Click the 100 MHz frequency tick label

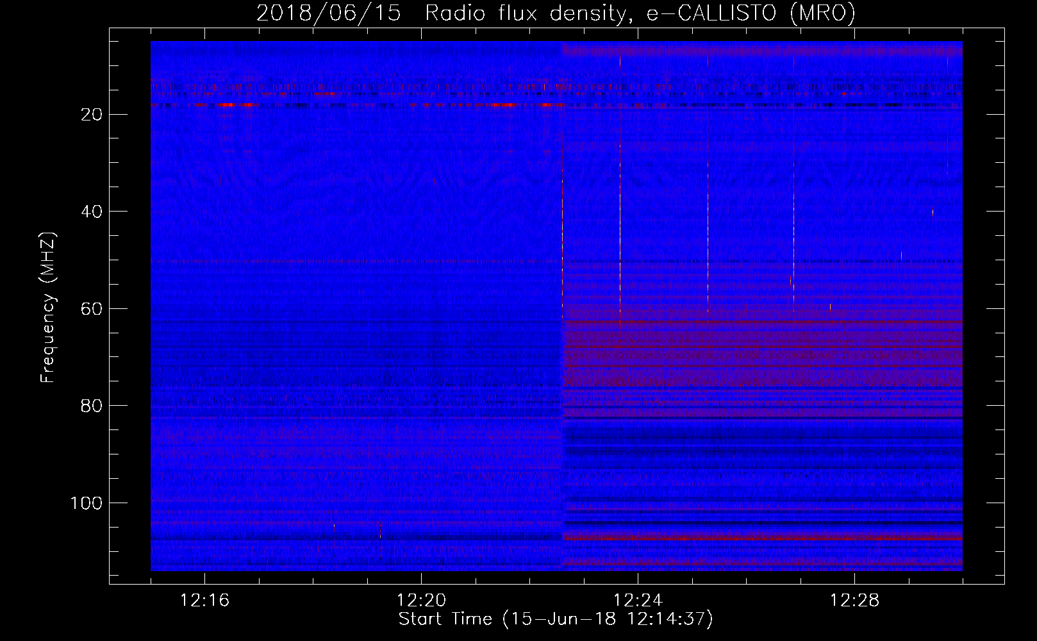tap(87, 503)
